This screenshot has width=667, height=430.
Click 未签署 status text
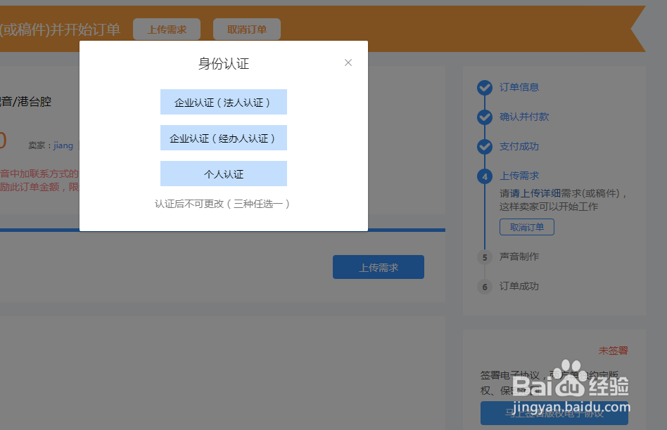(x=613, y=351)
